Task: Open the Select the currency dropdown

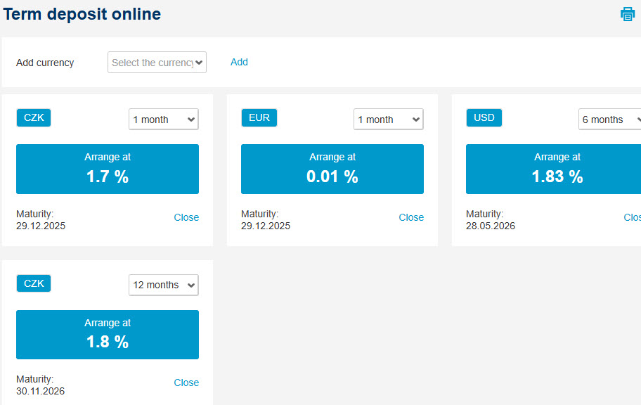Action: tap(157, 62)
